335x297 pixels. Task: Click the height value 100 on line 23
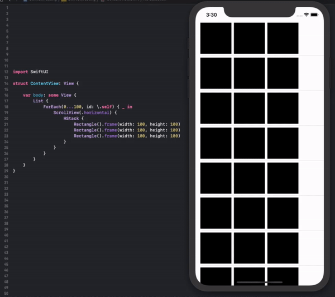coord(174,136)
